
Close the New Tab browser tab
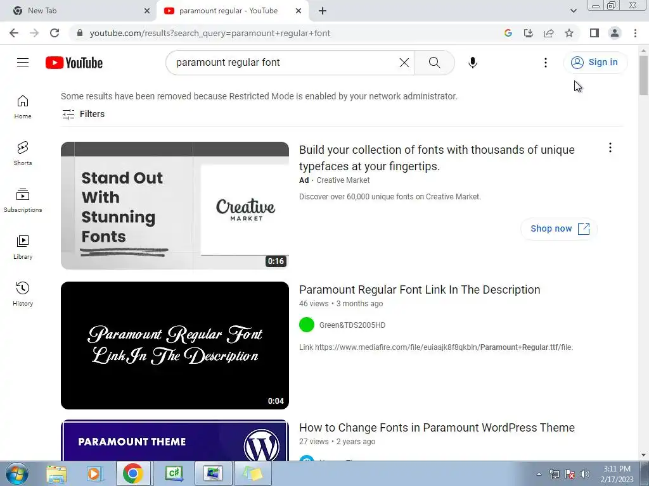(147, 11)
